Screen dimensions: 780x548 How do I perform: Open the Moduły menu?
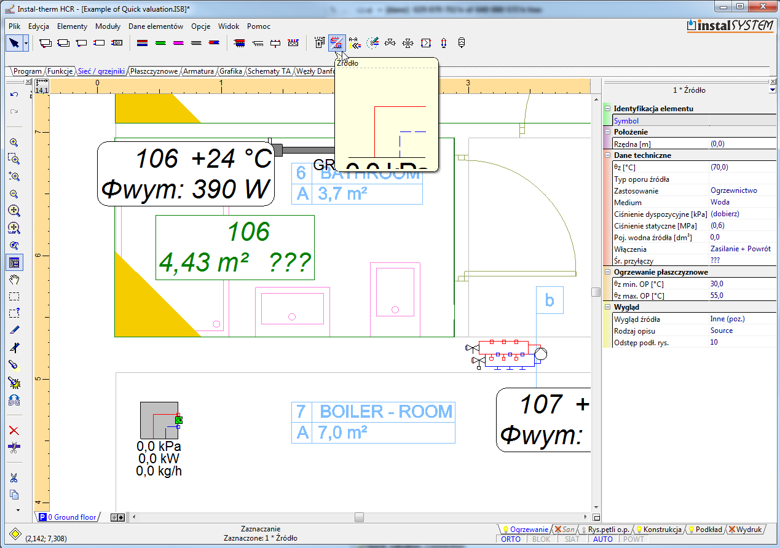click(x=108, y=26)
